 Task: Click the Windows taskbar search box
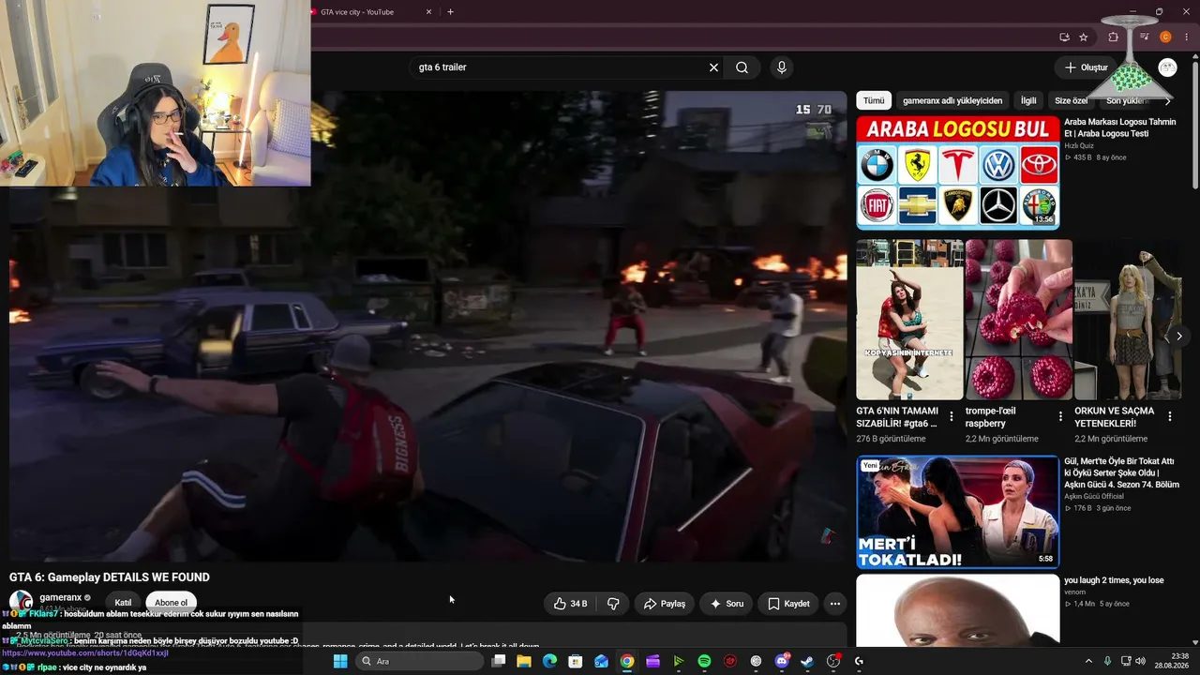(x=419, y=661)
